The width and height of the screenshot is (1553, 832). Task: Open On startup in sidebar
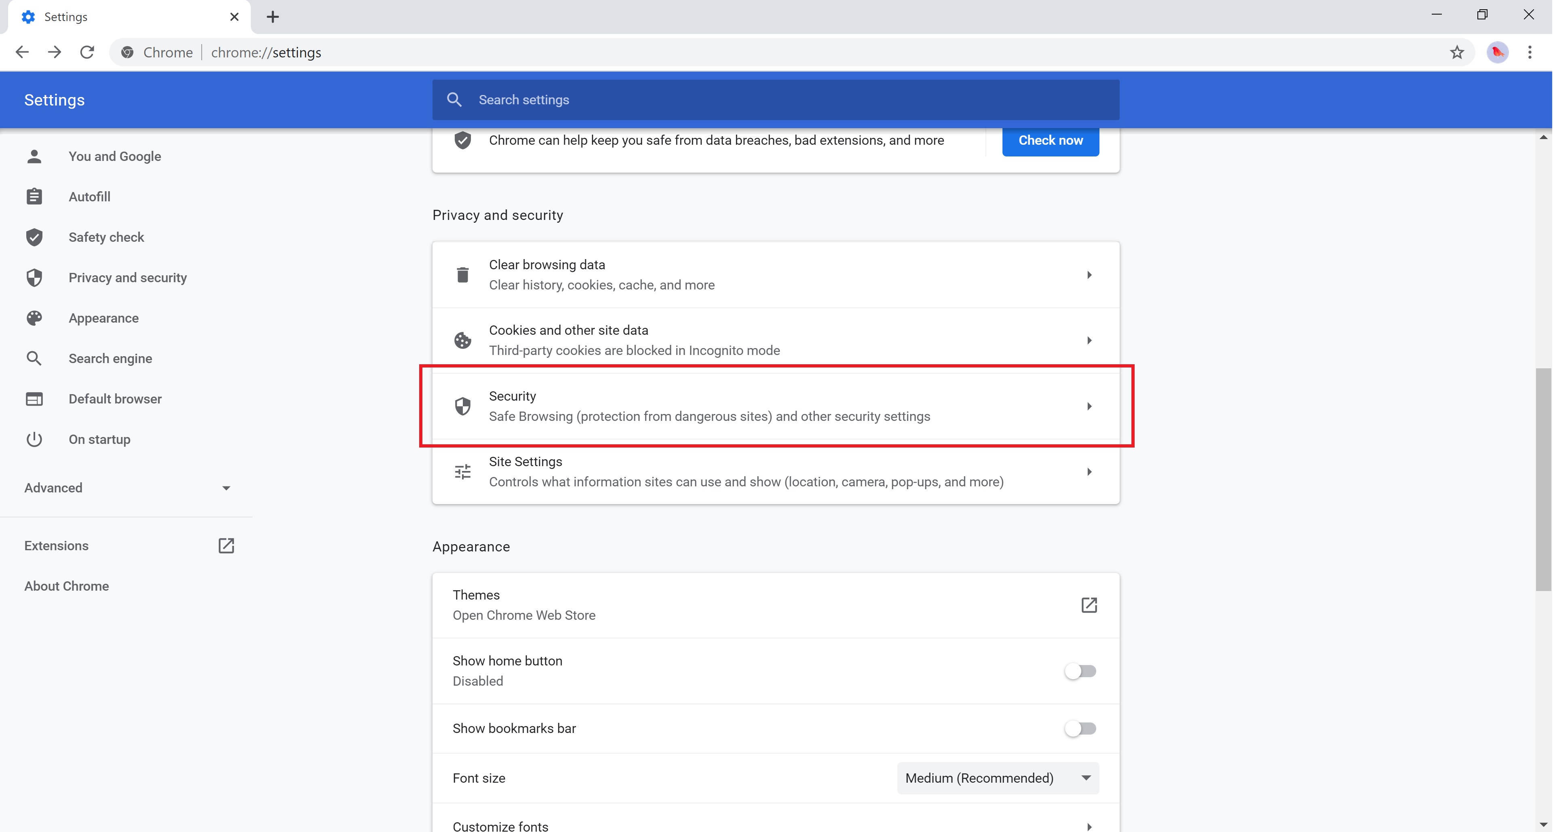99,439
